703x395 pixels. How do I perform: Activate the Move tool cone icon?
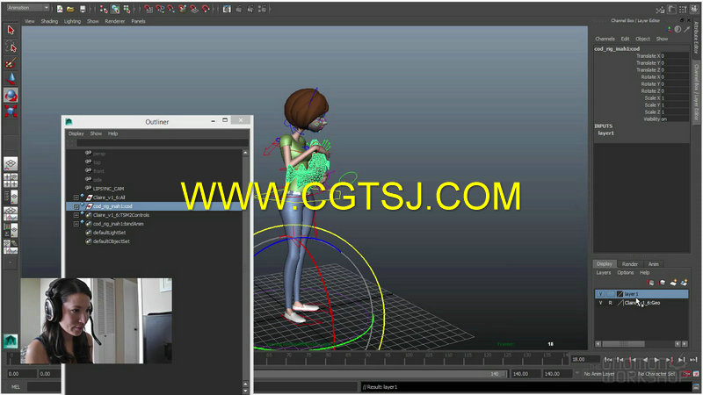11,79
